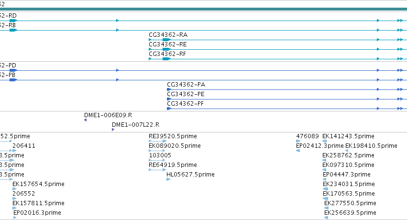Click the arrow glyph under EP02412.3prime
This screenshot has width=407, height=220.
pos(298,151)
